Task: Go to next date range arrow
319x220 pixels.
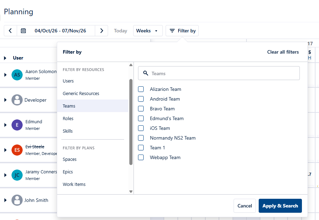Action: pyautogui.click(x=101, y=31)
